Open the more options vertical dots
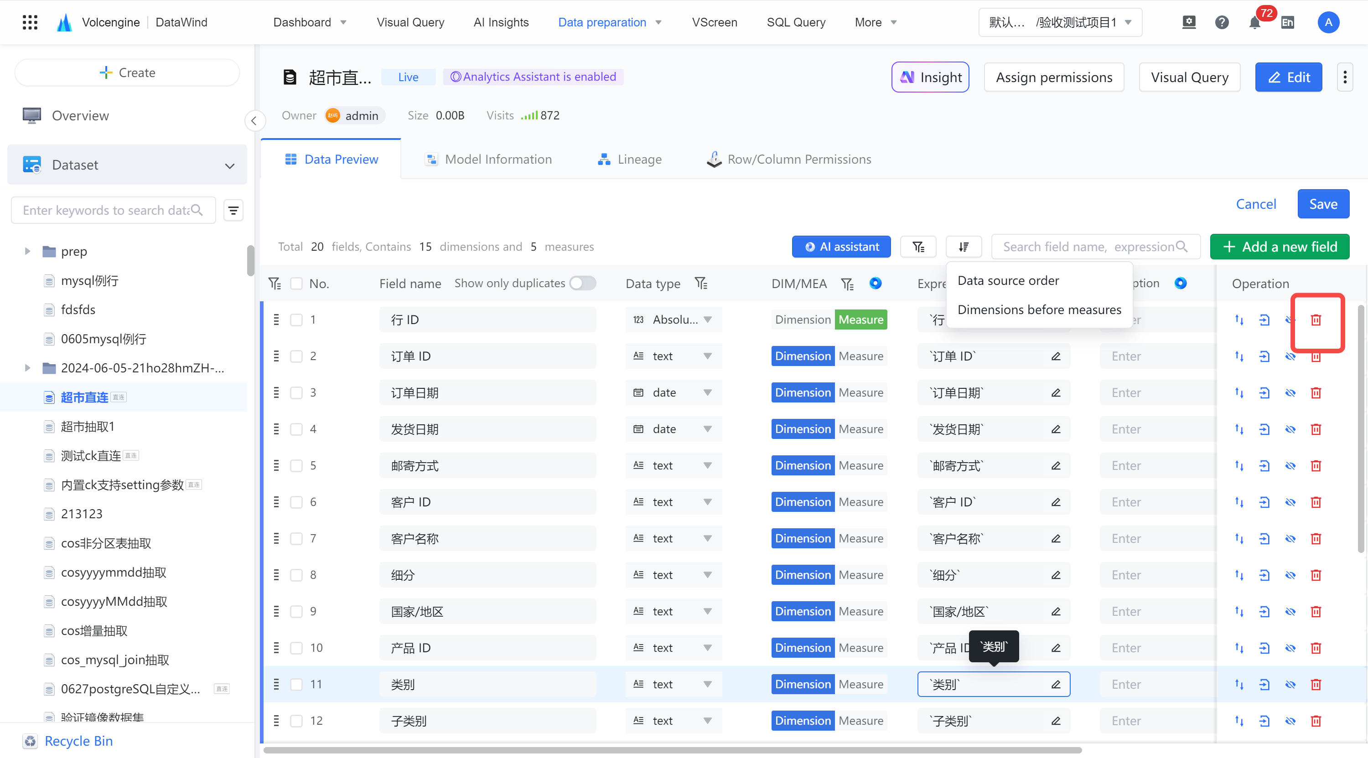This screenshot has width=1368, height=758. pos(1345,77)
